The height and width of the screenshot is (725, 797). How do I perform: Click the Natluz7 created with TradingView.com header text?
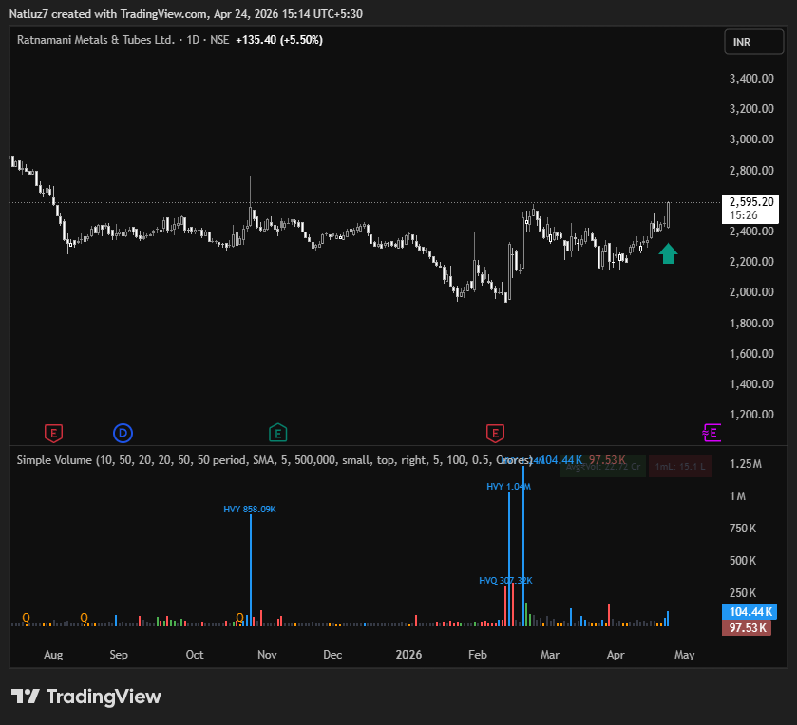(185, 13)
